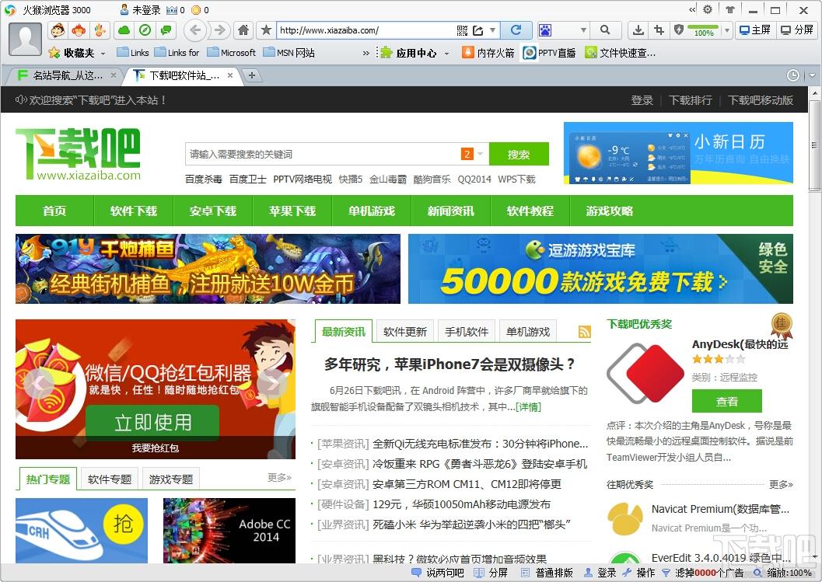Select the 游戏专题 tab

[x=171, y=479]
